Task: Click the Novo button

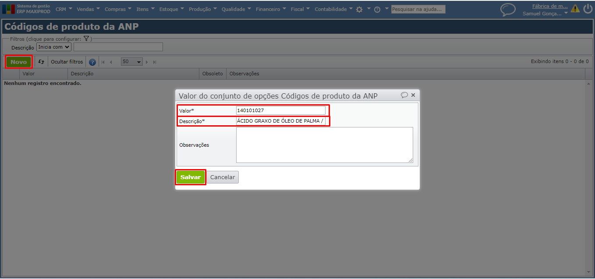Action: pos(19,62)
